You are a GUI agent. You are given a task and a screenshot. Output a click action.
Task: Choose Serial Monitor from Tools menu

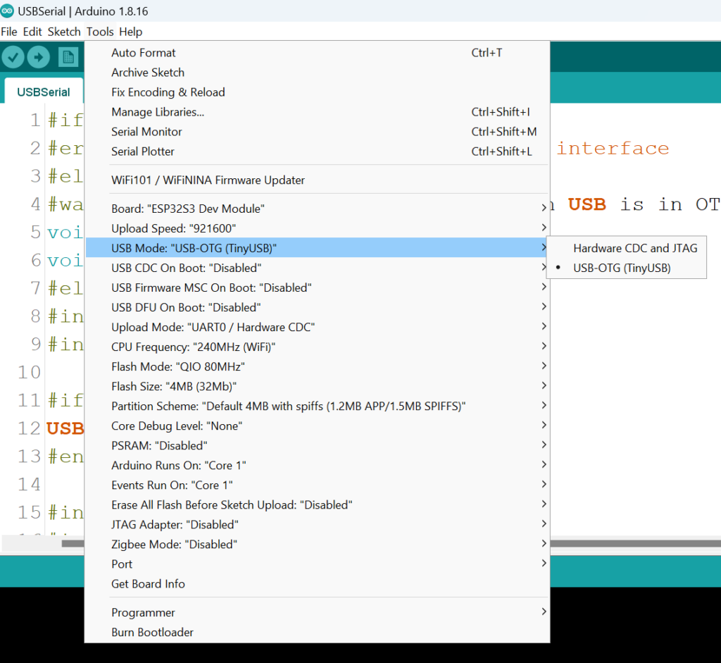(146, 132)
